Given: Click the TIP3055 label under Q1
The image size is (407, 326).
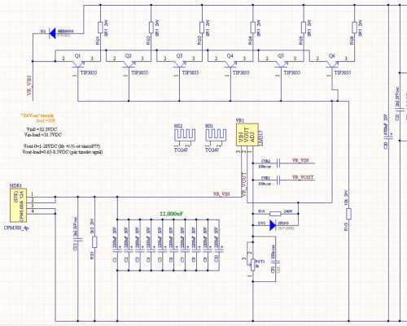Looking at the screenshot, I should point(88,72).
